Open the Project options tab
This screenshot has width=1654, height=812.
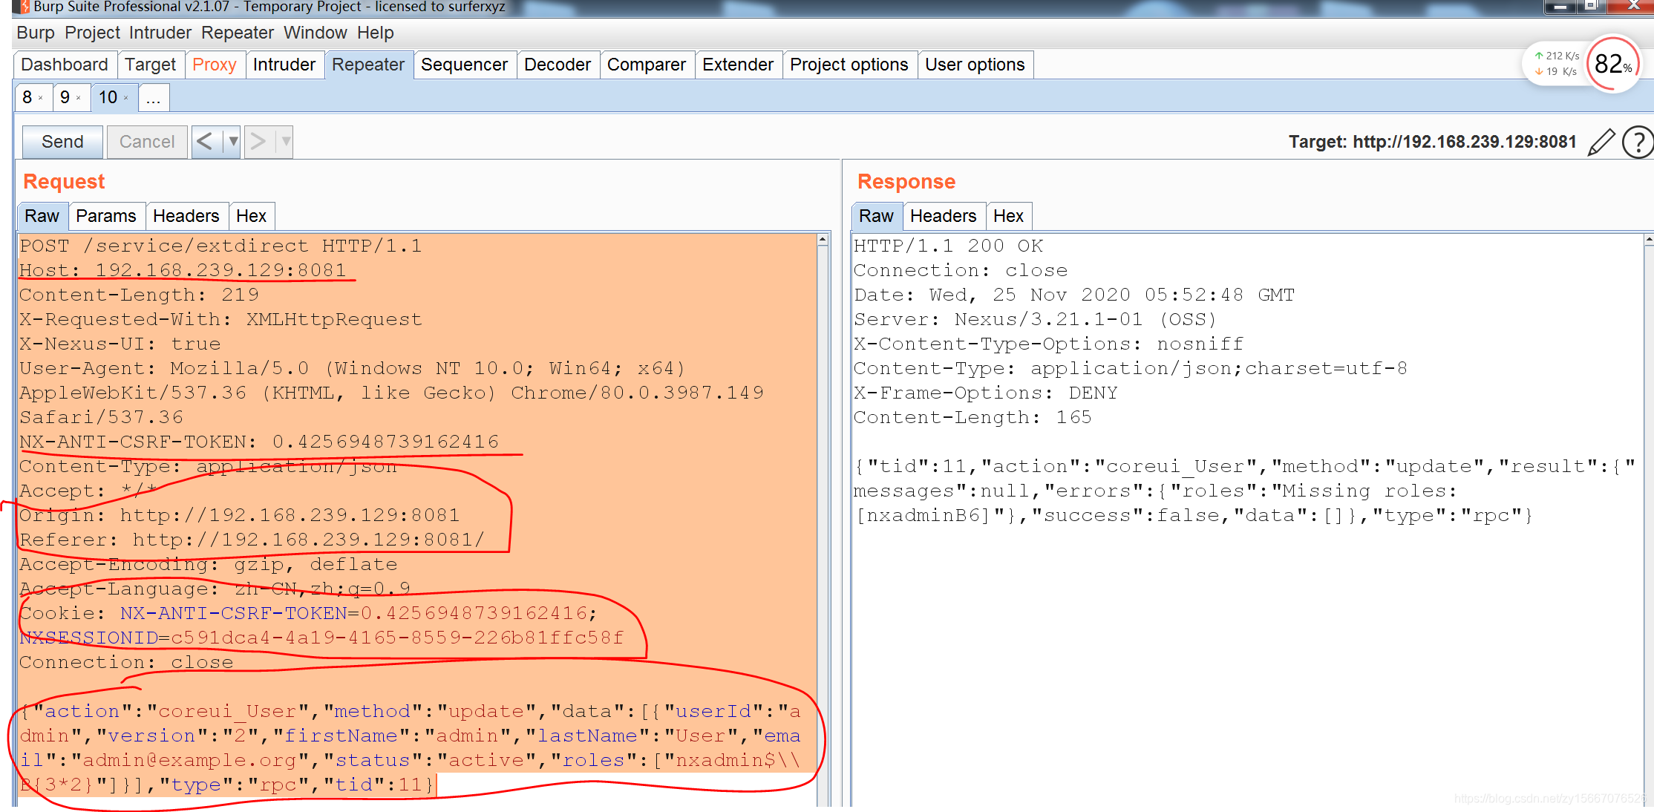tap(849, 65)
